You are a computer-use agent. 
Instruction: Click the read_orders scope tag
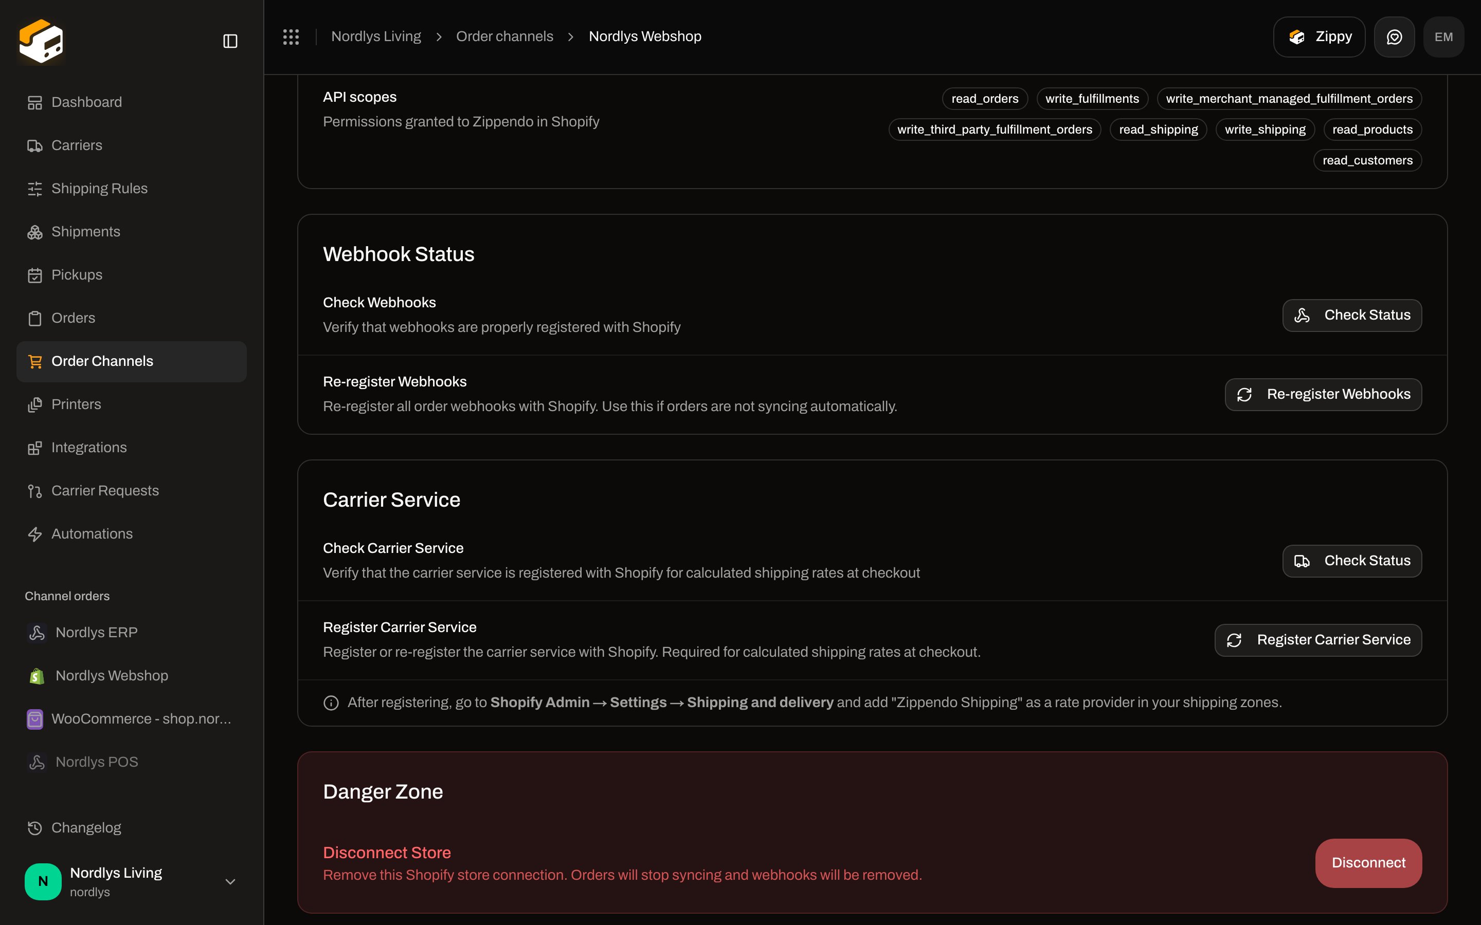pos(985,99)
